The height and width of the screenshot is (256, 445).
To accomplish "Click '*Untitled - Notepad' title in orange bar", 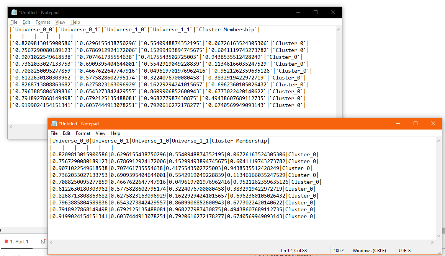I will tap(79, 124).
